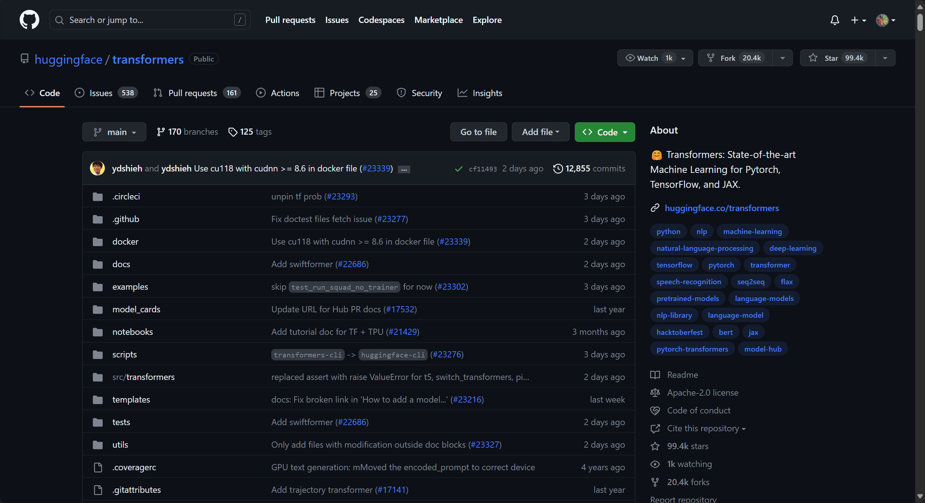
Task: Expand Cite this repository dropdown
Action: (x=698, y=428)
